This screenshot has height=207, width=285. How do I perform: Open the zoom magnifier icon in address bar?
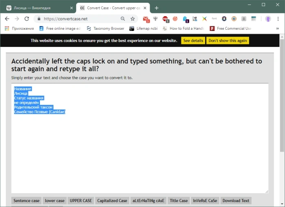(x=123, y=19)
